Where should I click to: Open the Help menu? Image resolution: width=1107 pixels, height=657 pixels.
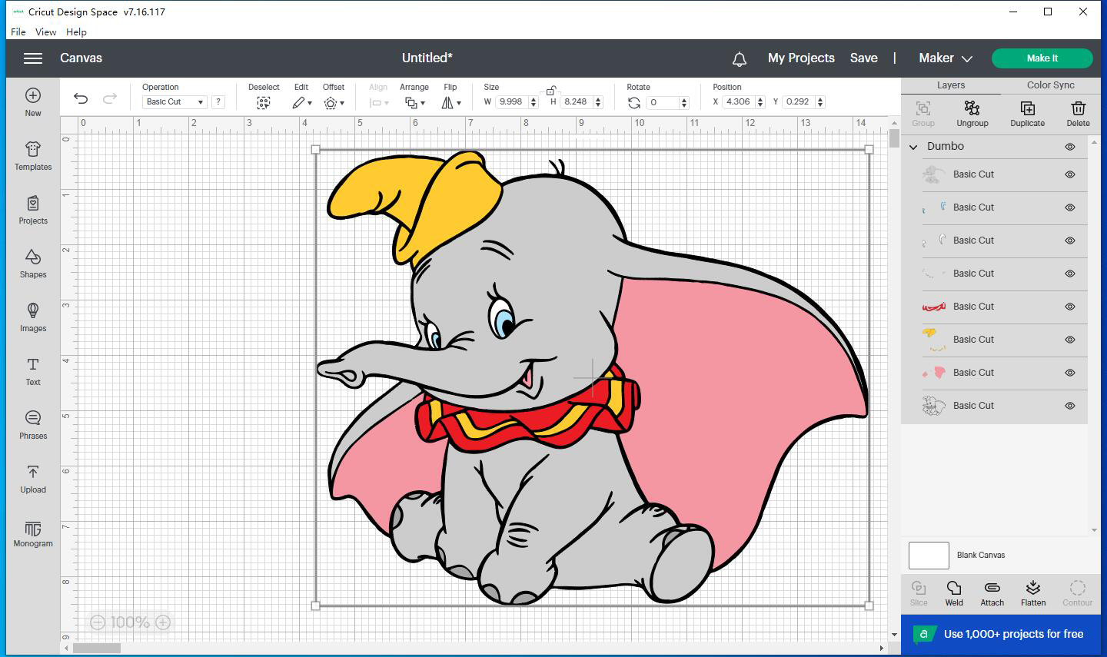pos(76,32)
